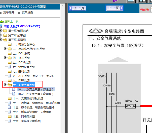Open folder icon of 第一章 读图说明

coord(5,31)
